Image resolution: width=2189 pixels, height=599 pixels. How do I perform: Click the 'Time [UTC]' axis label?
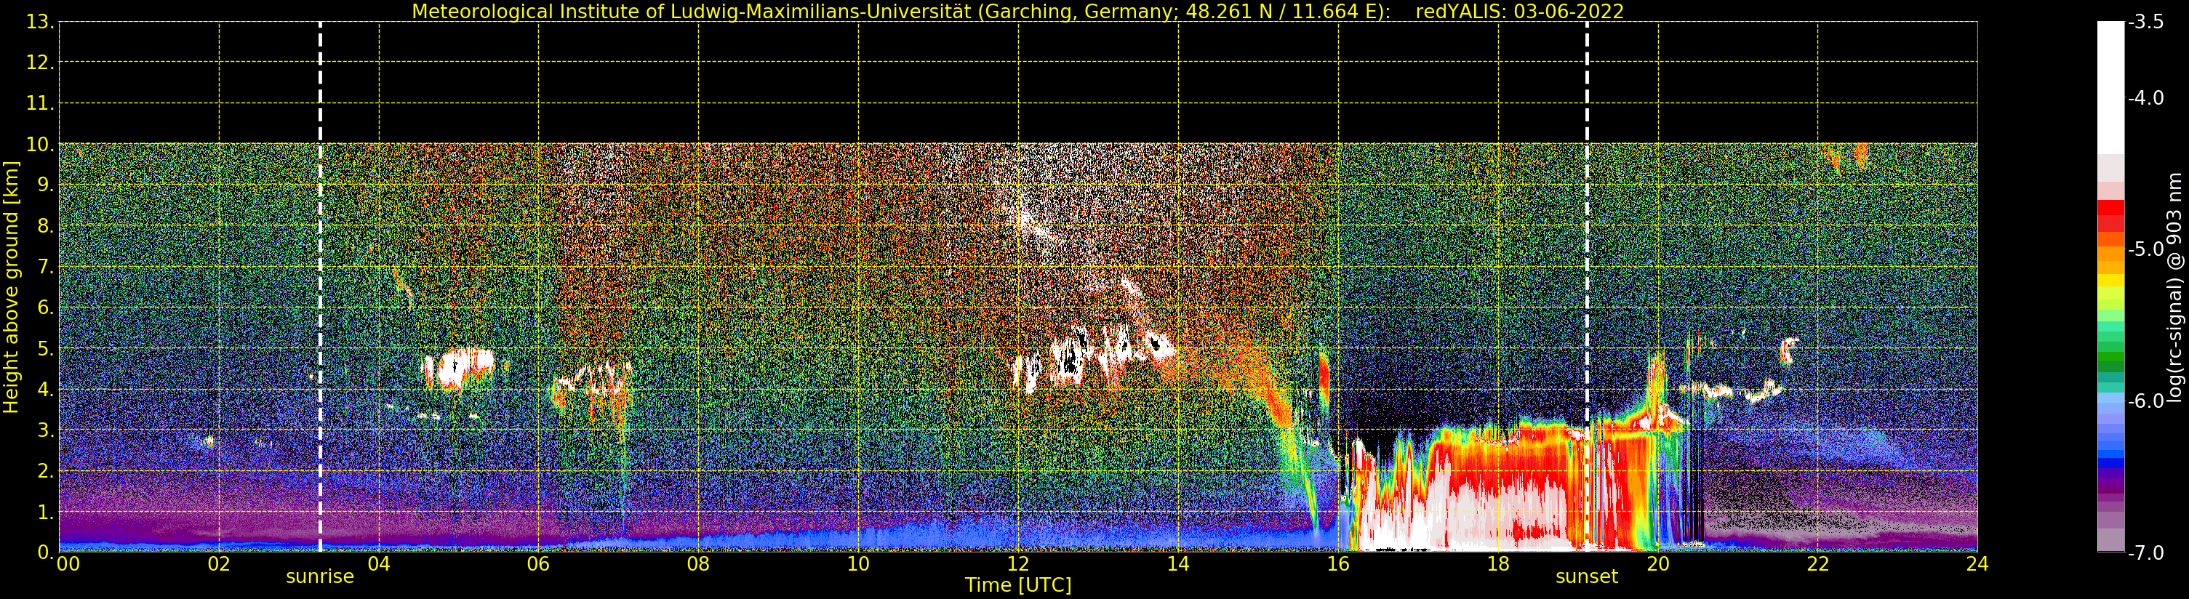pyautogui.click(x=1018, y=585)
